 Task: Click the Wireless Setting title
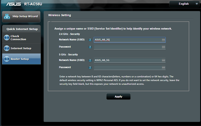click(x=60, y=15)
